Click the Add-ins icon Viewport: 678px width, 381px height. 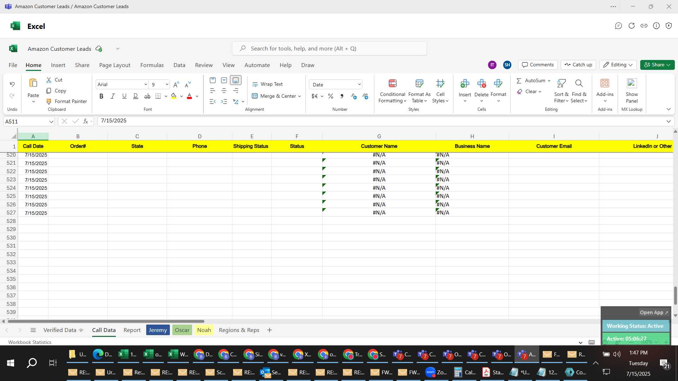click(x=605, y=83)
